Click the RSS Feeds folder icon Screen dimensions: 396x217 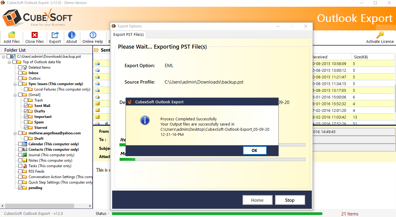[25, 171]
